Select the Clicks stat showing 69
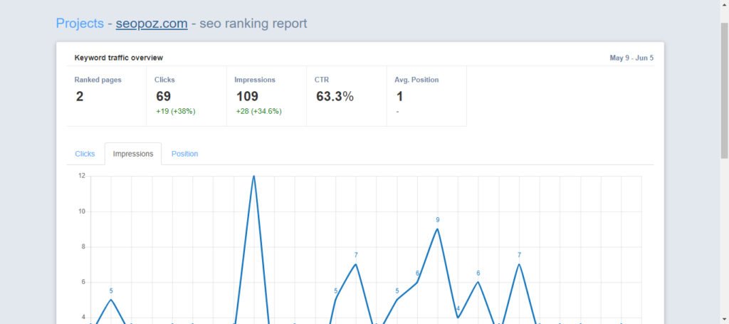The width and height of the screenshot is (729, 324). [x=186, y=96]
